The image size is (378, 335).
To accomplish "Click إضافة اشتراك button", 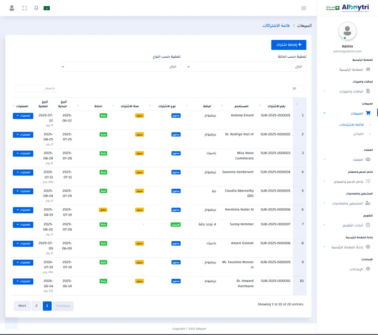I will coord(288,45).
